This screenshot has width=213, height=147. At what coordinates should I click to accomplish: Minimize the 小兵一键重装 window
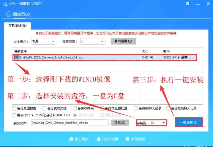pos(198,4)
